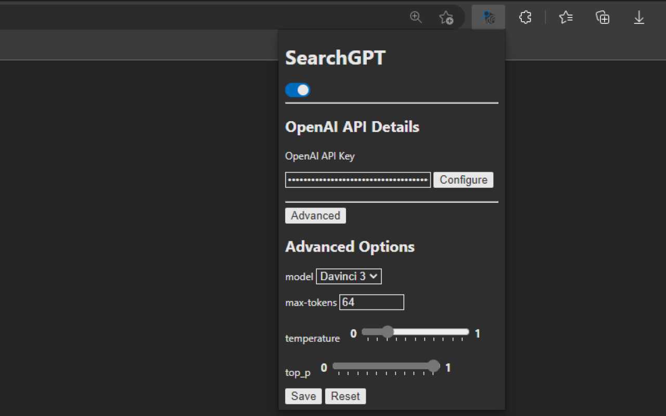Click the Configure button
Image resolution: width=666 pixels, height=416 pixels.
[x=464, y=180]
